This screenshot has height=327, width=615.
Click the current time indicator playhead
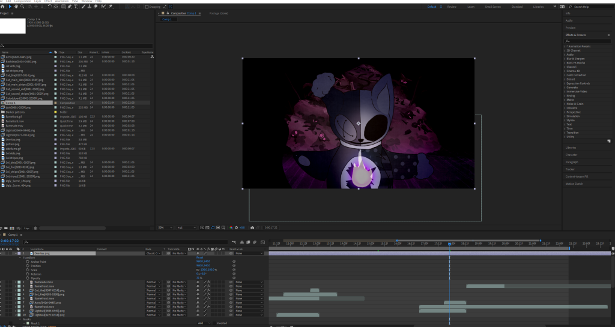tap(449, 244)
